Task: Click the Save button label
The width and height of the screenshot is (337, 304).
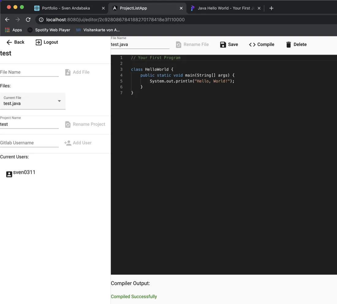Action: tap(233, 44)
